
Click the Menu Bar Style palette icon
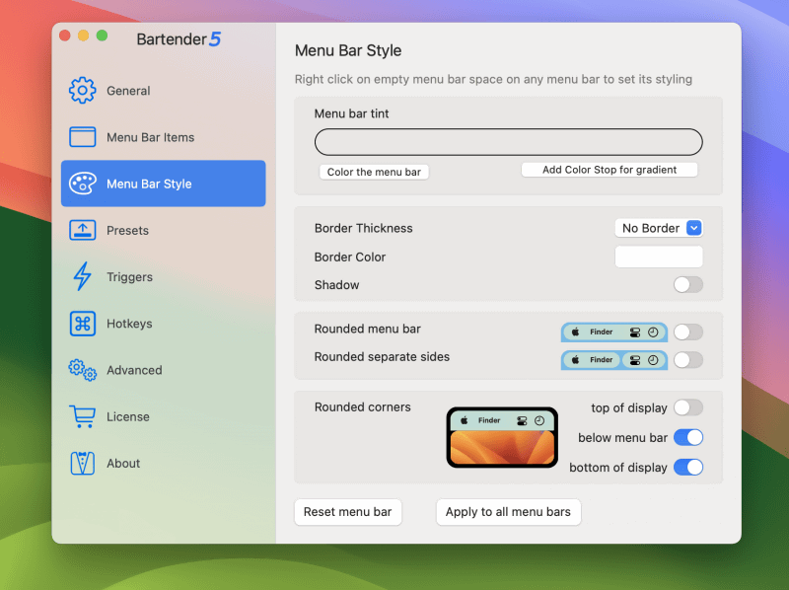point(84,184)
